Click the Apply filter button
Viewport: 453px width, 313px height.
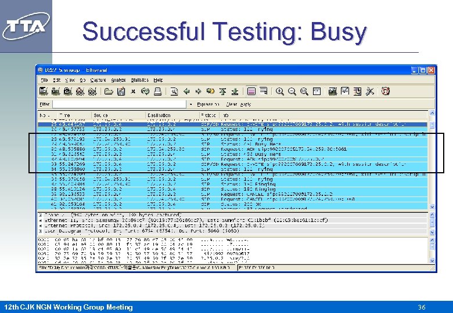(x=246, y=104)
